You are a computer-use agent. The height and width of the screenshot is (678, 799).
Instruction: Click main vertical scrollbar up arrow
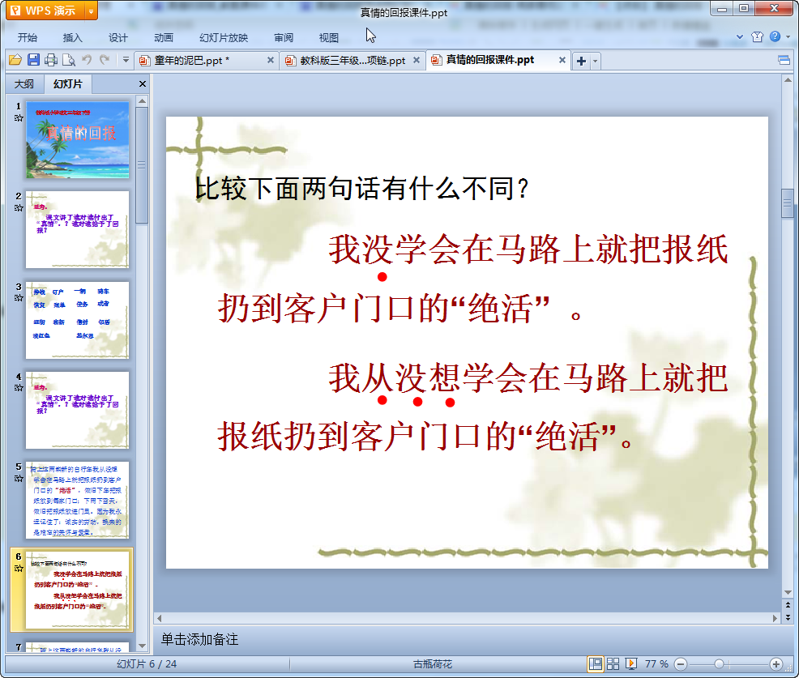click(788, 80)
